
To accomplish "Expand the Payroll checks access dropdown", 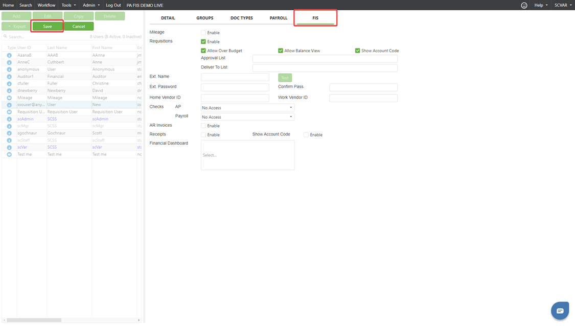I will (247, 117).
